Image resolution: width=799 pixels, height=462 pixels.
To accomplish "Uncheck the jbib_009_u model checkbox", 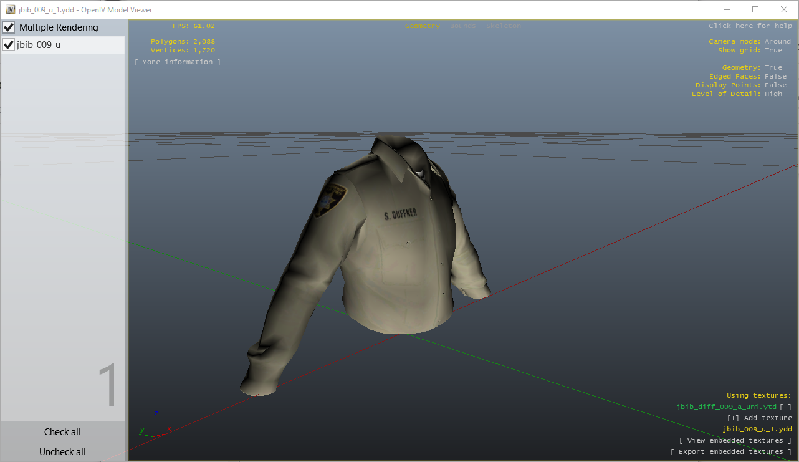I will click(x=9, y=45).
